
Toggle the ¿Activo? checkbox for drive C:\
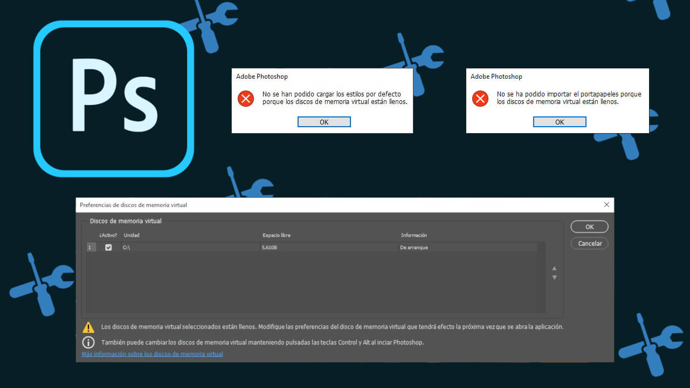[x=108, y=247]
